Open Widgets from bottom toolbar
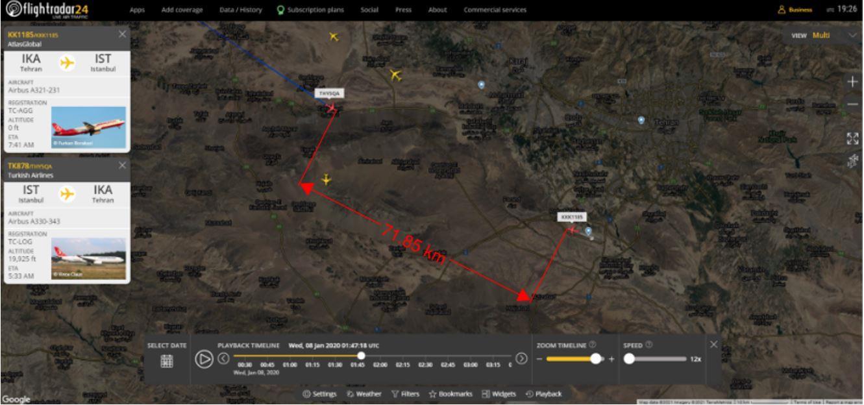Image resolution: width=864 pixels, height=405 pixels. coord(499,394)
